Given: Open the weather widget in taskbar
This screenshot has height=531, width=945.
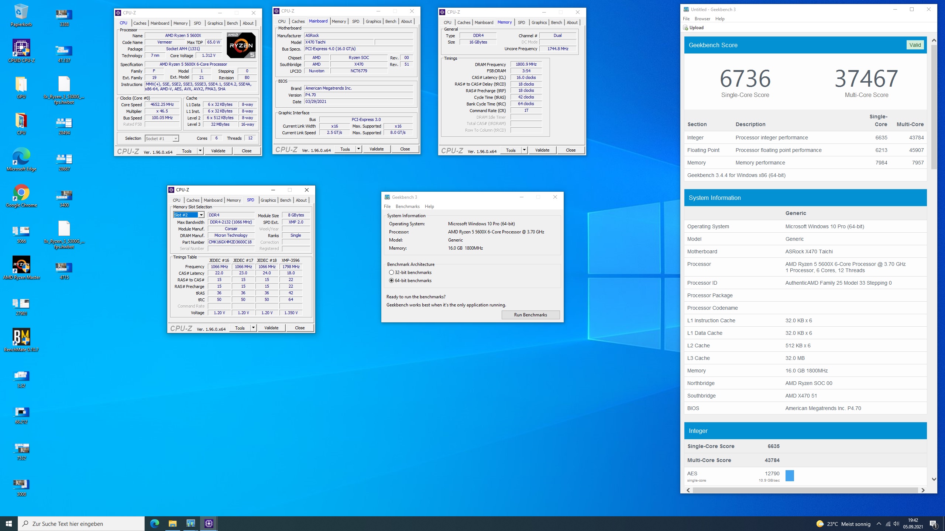Looking at the screenshot, I should click(x=843, y=524).
